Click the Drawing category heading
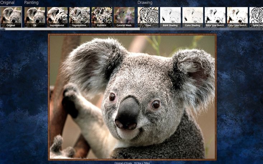Image resolution: width=263 pixels, height=164 pixels. (145, 3)
